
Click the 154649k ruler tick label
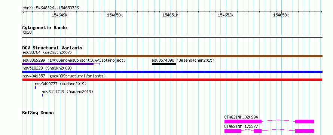[x=59, y=15]
